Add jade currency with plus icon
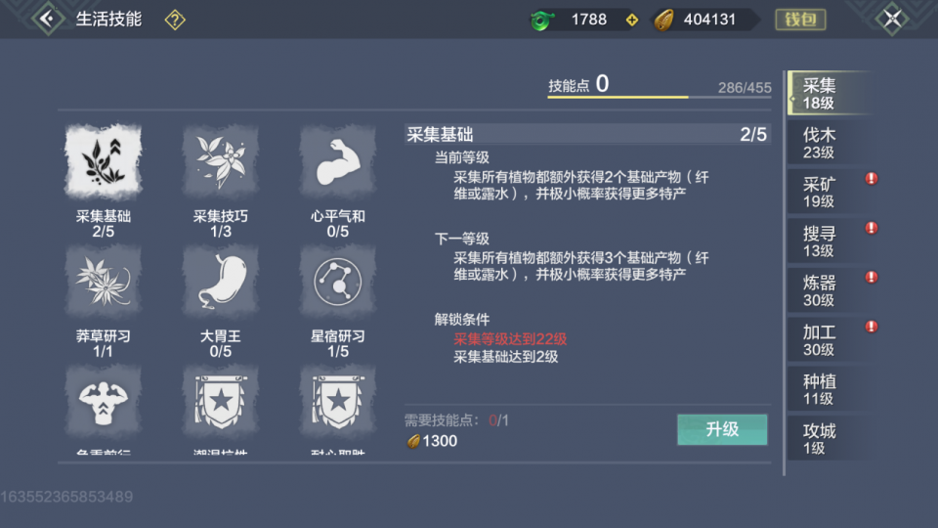938x528 pixels. [x=632, y=20]
